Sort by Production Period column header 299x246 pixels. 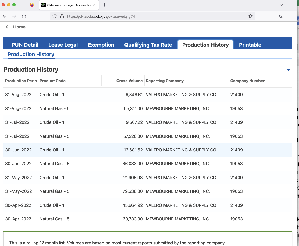coord(21,81)
